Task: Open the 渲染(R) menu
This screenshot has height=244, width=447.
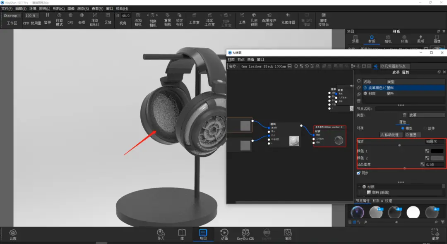Action: (83, 9)
